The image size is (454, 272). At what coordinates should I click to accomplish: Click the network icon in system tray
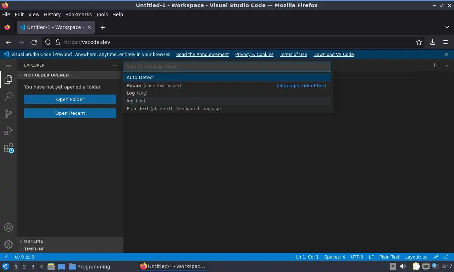[x=426, y=266]
